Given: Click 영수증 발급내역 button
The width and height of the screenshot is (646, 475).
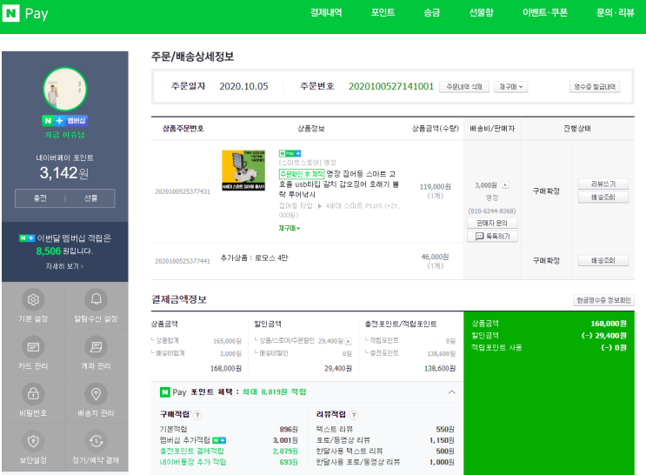Looking at the screenshot, I should [x=595, y=87].
